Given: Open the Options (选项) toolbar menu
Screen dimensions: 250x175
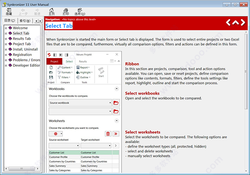Looking at the screenshot, I should click(80, 12).
